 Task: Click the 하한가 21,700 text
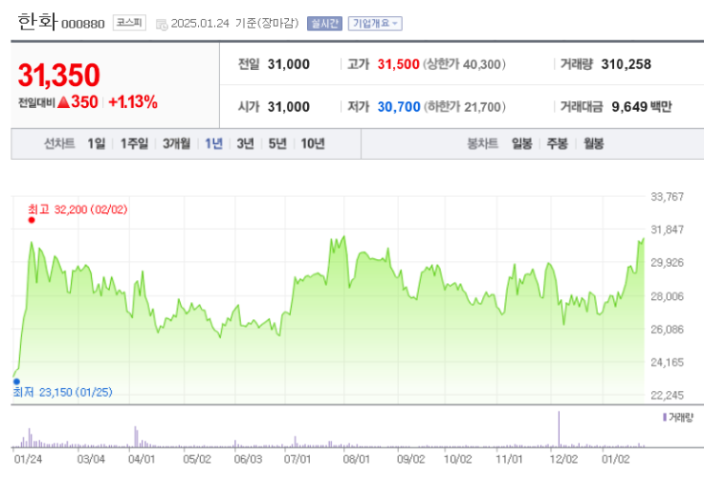click(464, 107)
